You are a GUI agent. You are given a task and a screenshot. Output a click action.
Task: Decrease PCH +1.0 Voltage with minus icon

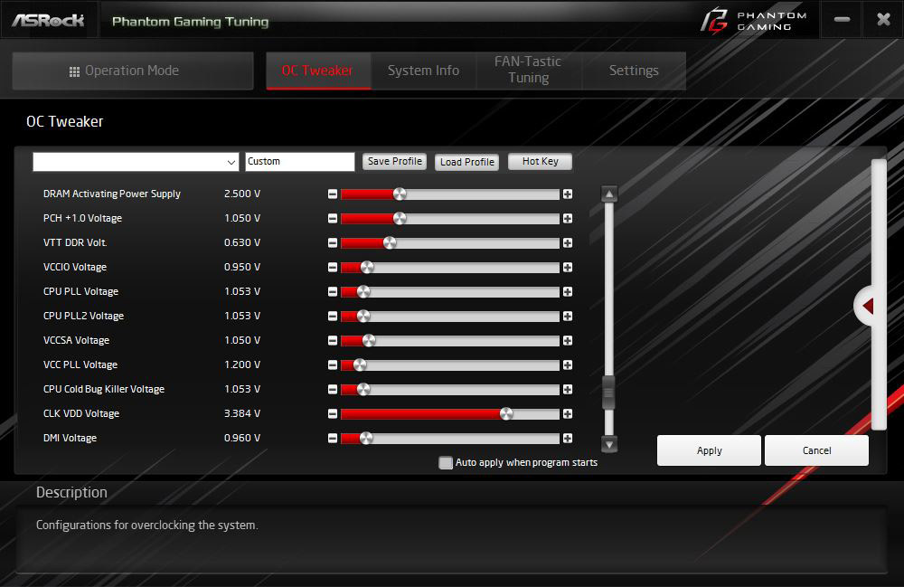pos(333,219)
